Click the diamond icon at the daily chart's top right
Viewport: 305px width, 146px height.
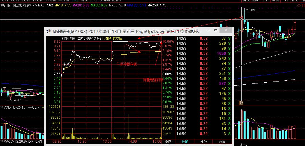pyautogui.click(x=299, y=5)
